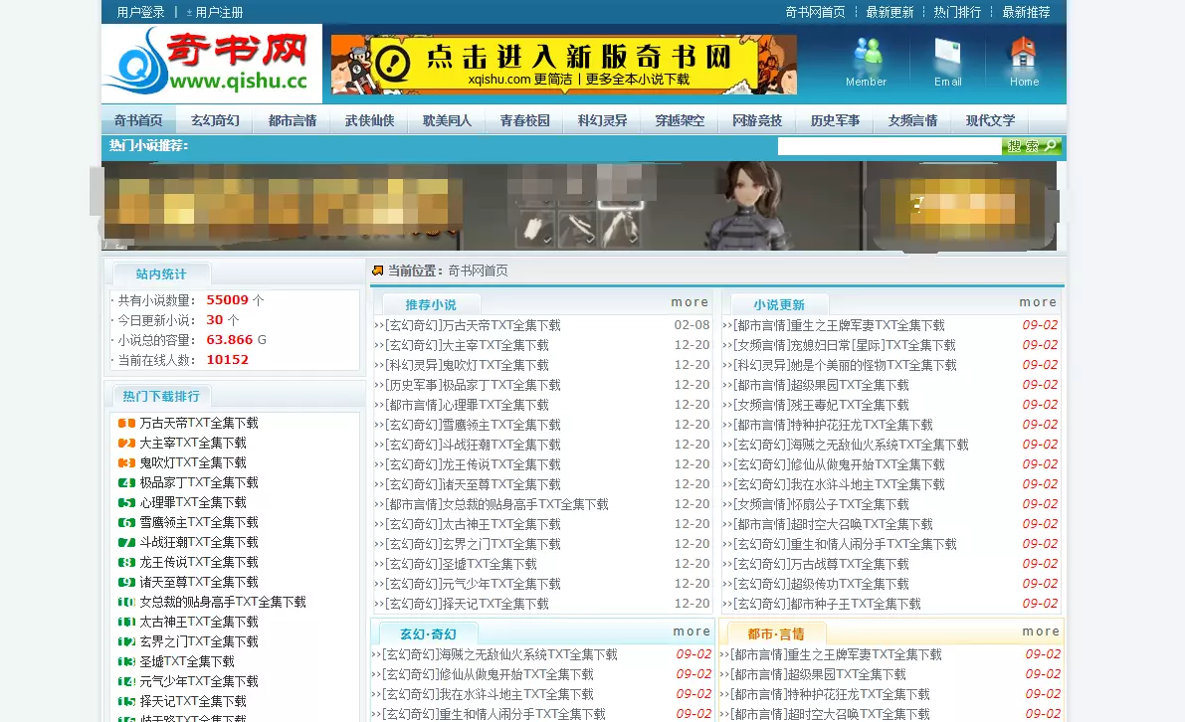Select 青春校园 navigation tab
This screenshot has height=722, width=1185.
524,120
